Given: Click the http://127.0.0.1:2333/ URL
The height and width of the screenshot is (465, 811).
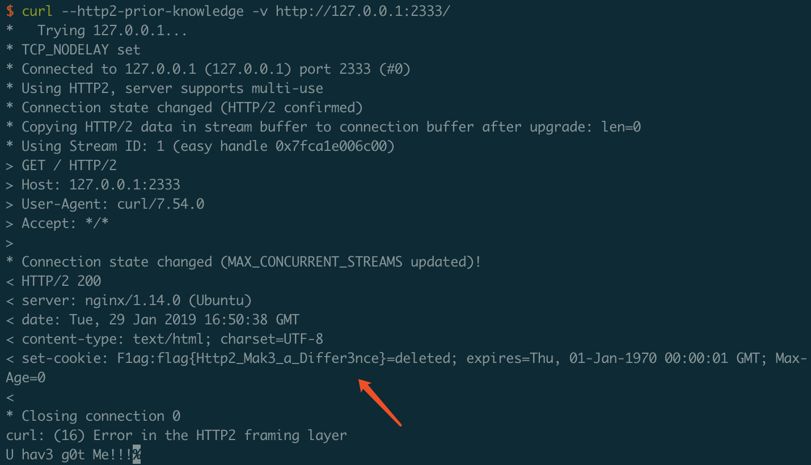Looking at the screenshot, I should pyautogui.click(x=363, y=11).
